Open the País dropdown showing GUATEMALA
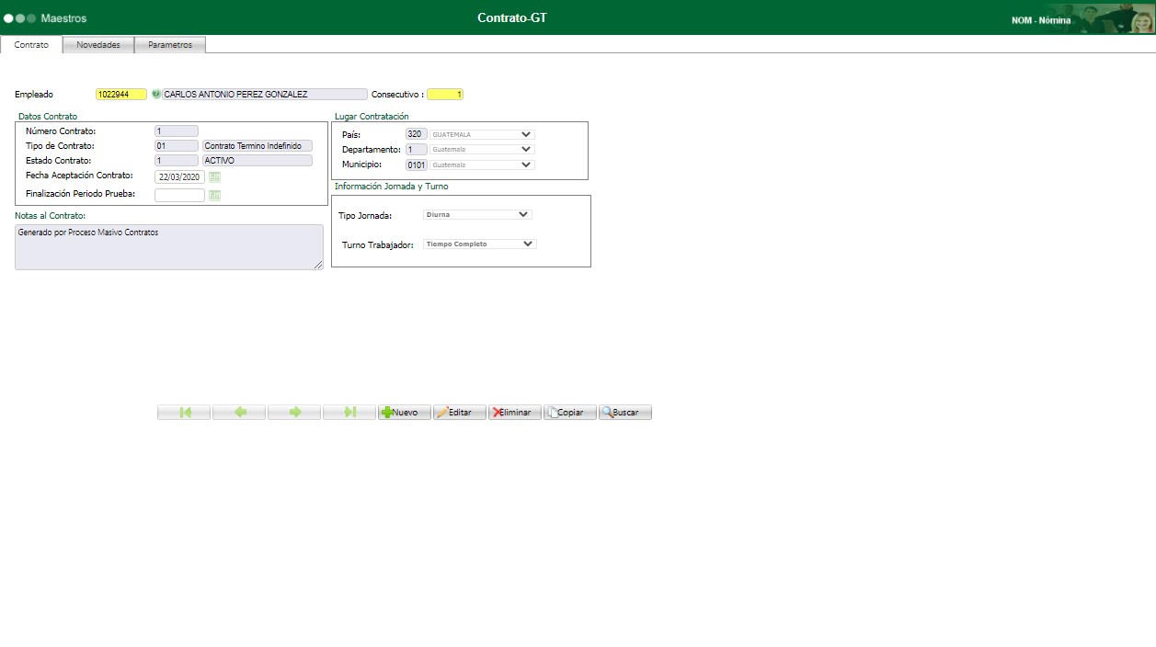This screenshot has height=647, width=1156. 482,134
